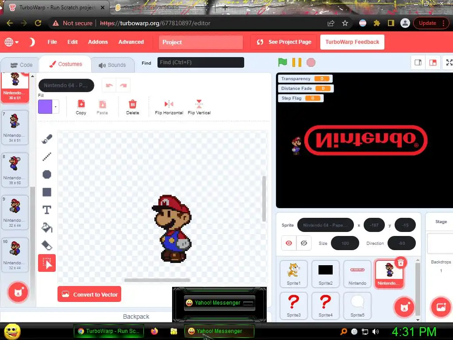Screen dimensions: 453x340
Task: Choose a new sprite button
Action: coord(404,307)
